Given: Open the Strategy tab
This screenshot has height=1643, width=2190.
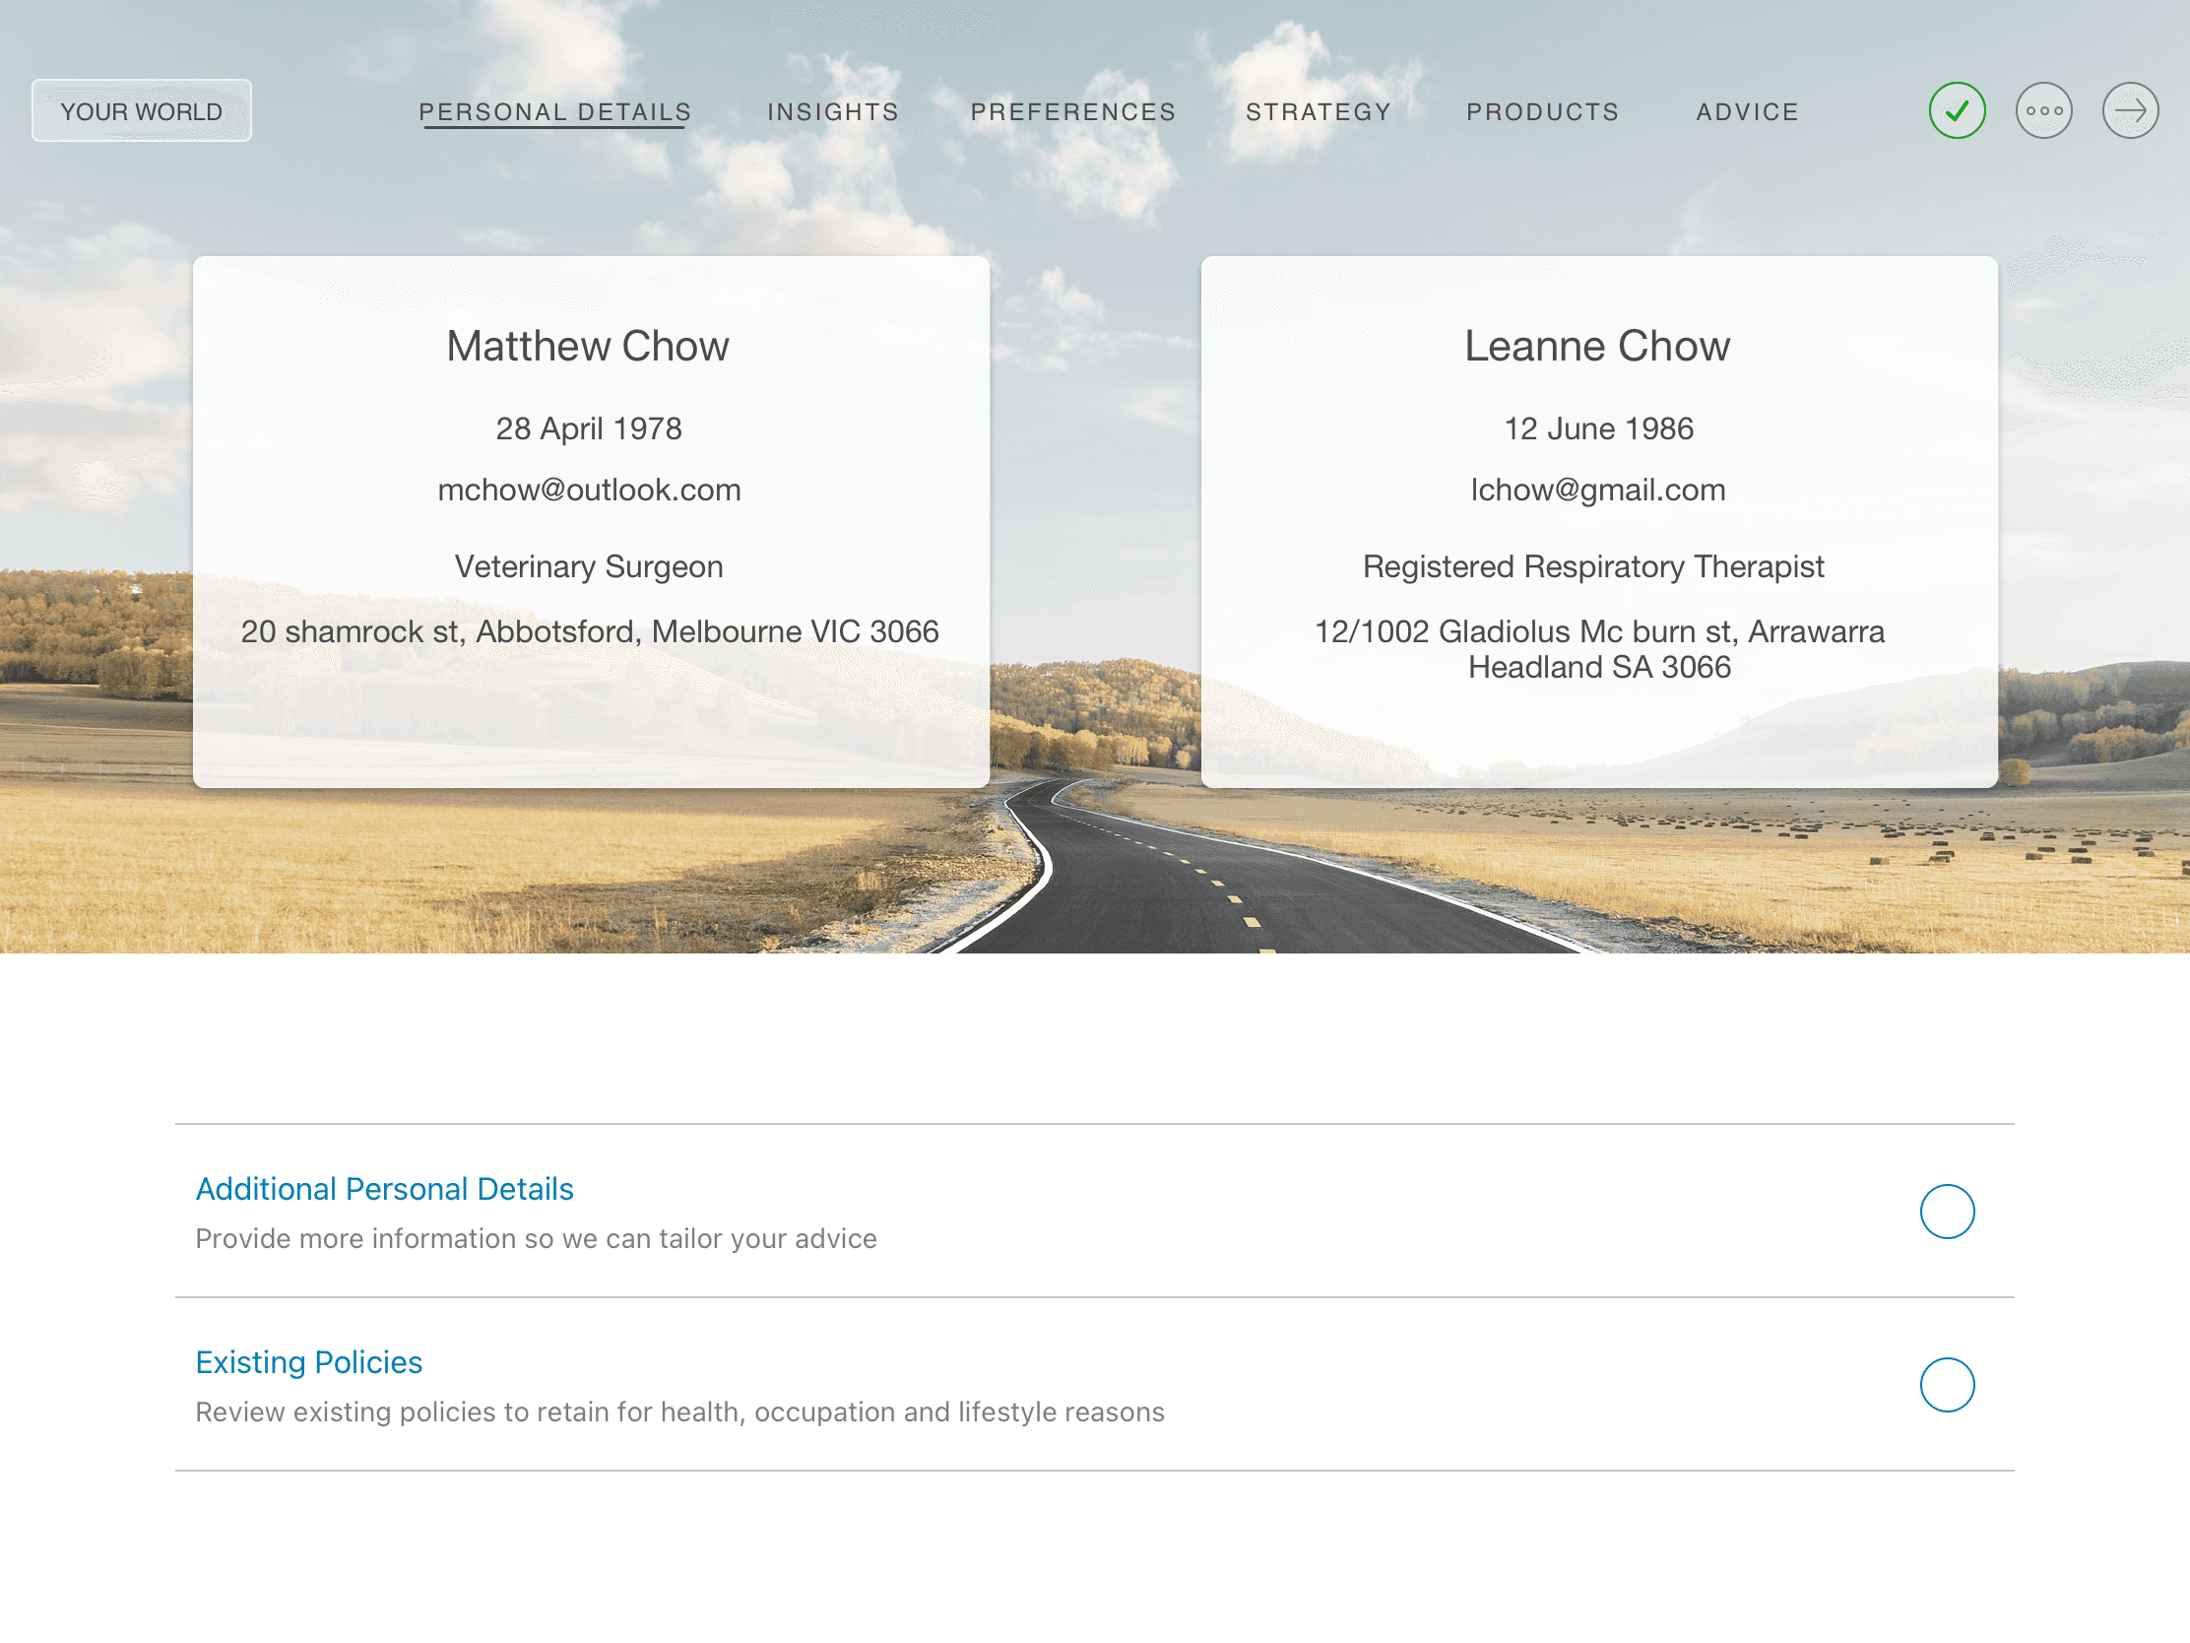Looking at the screenshot, I should click(x=1318, y=112).
